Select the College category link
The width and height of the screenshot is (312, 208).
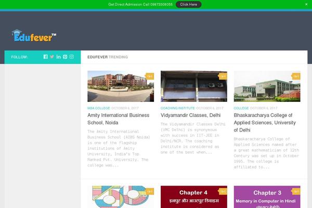point(241,108)
